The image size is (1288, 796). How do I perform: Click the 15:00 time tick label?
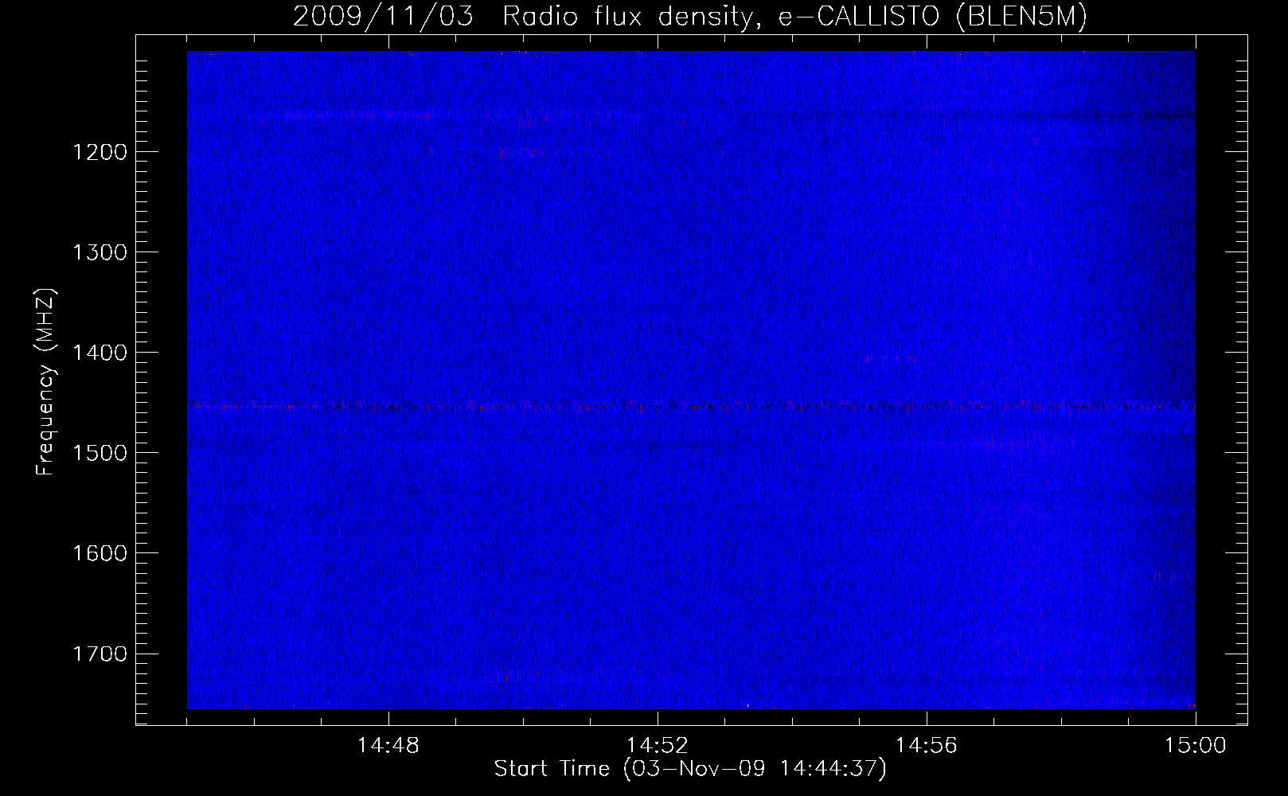[1196, 746]
